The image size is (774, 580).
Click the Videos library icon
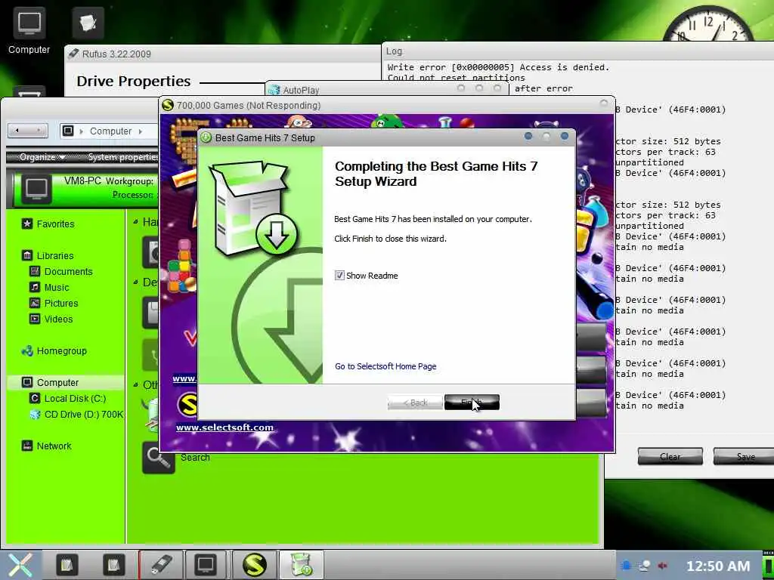35,319
